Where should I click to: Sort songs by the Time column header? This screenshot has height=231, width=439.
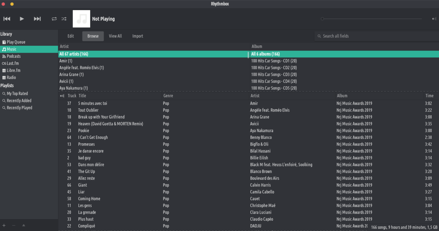click(x=429, y=95)
